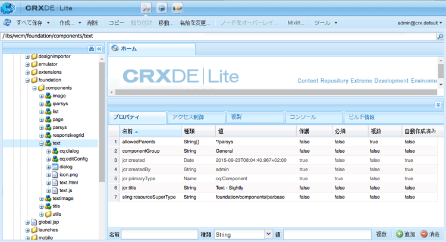Select the cq:dialog node icon
This screenshot has height=242, width=446.
(55, 151)
